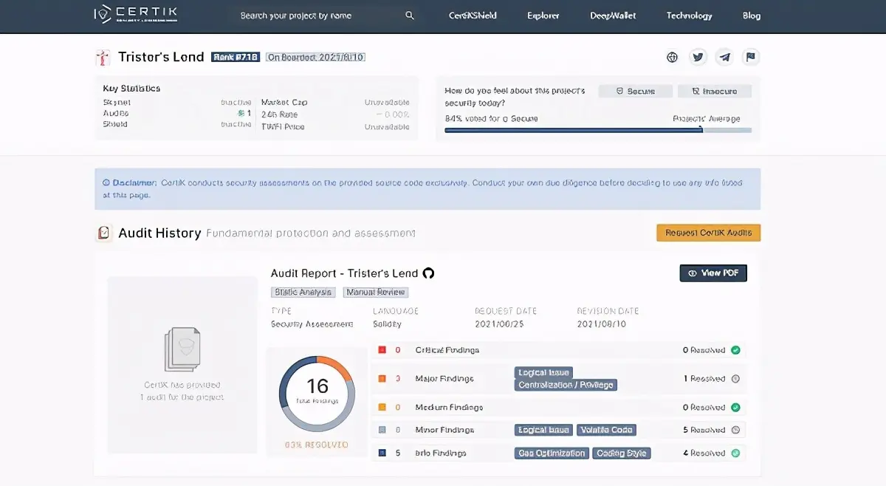Screen dimensions: 886x486
Task: Open the Technology nav item
Action: click(690, 16)
